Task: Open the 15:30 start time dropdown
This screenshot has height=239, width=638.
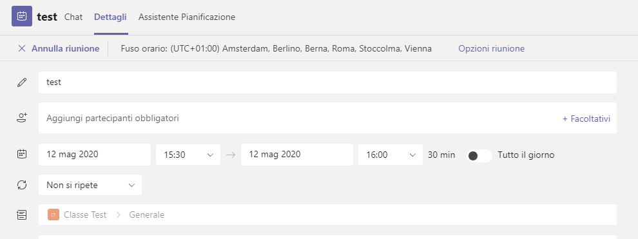Action: (x=188, y=155)
